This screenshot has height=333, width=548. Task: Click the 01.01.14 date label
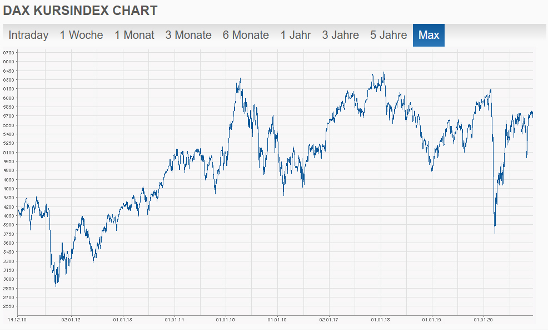pyautogui.click(x=175, y=319)
